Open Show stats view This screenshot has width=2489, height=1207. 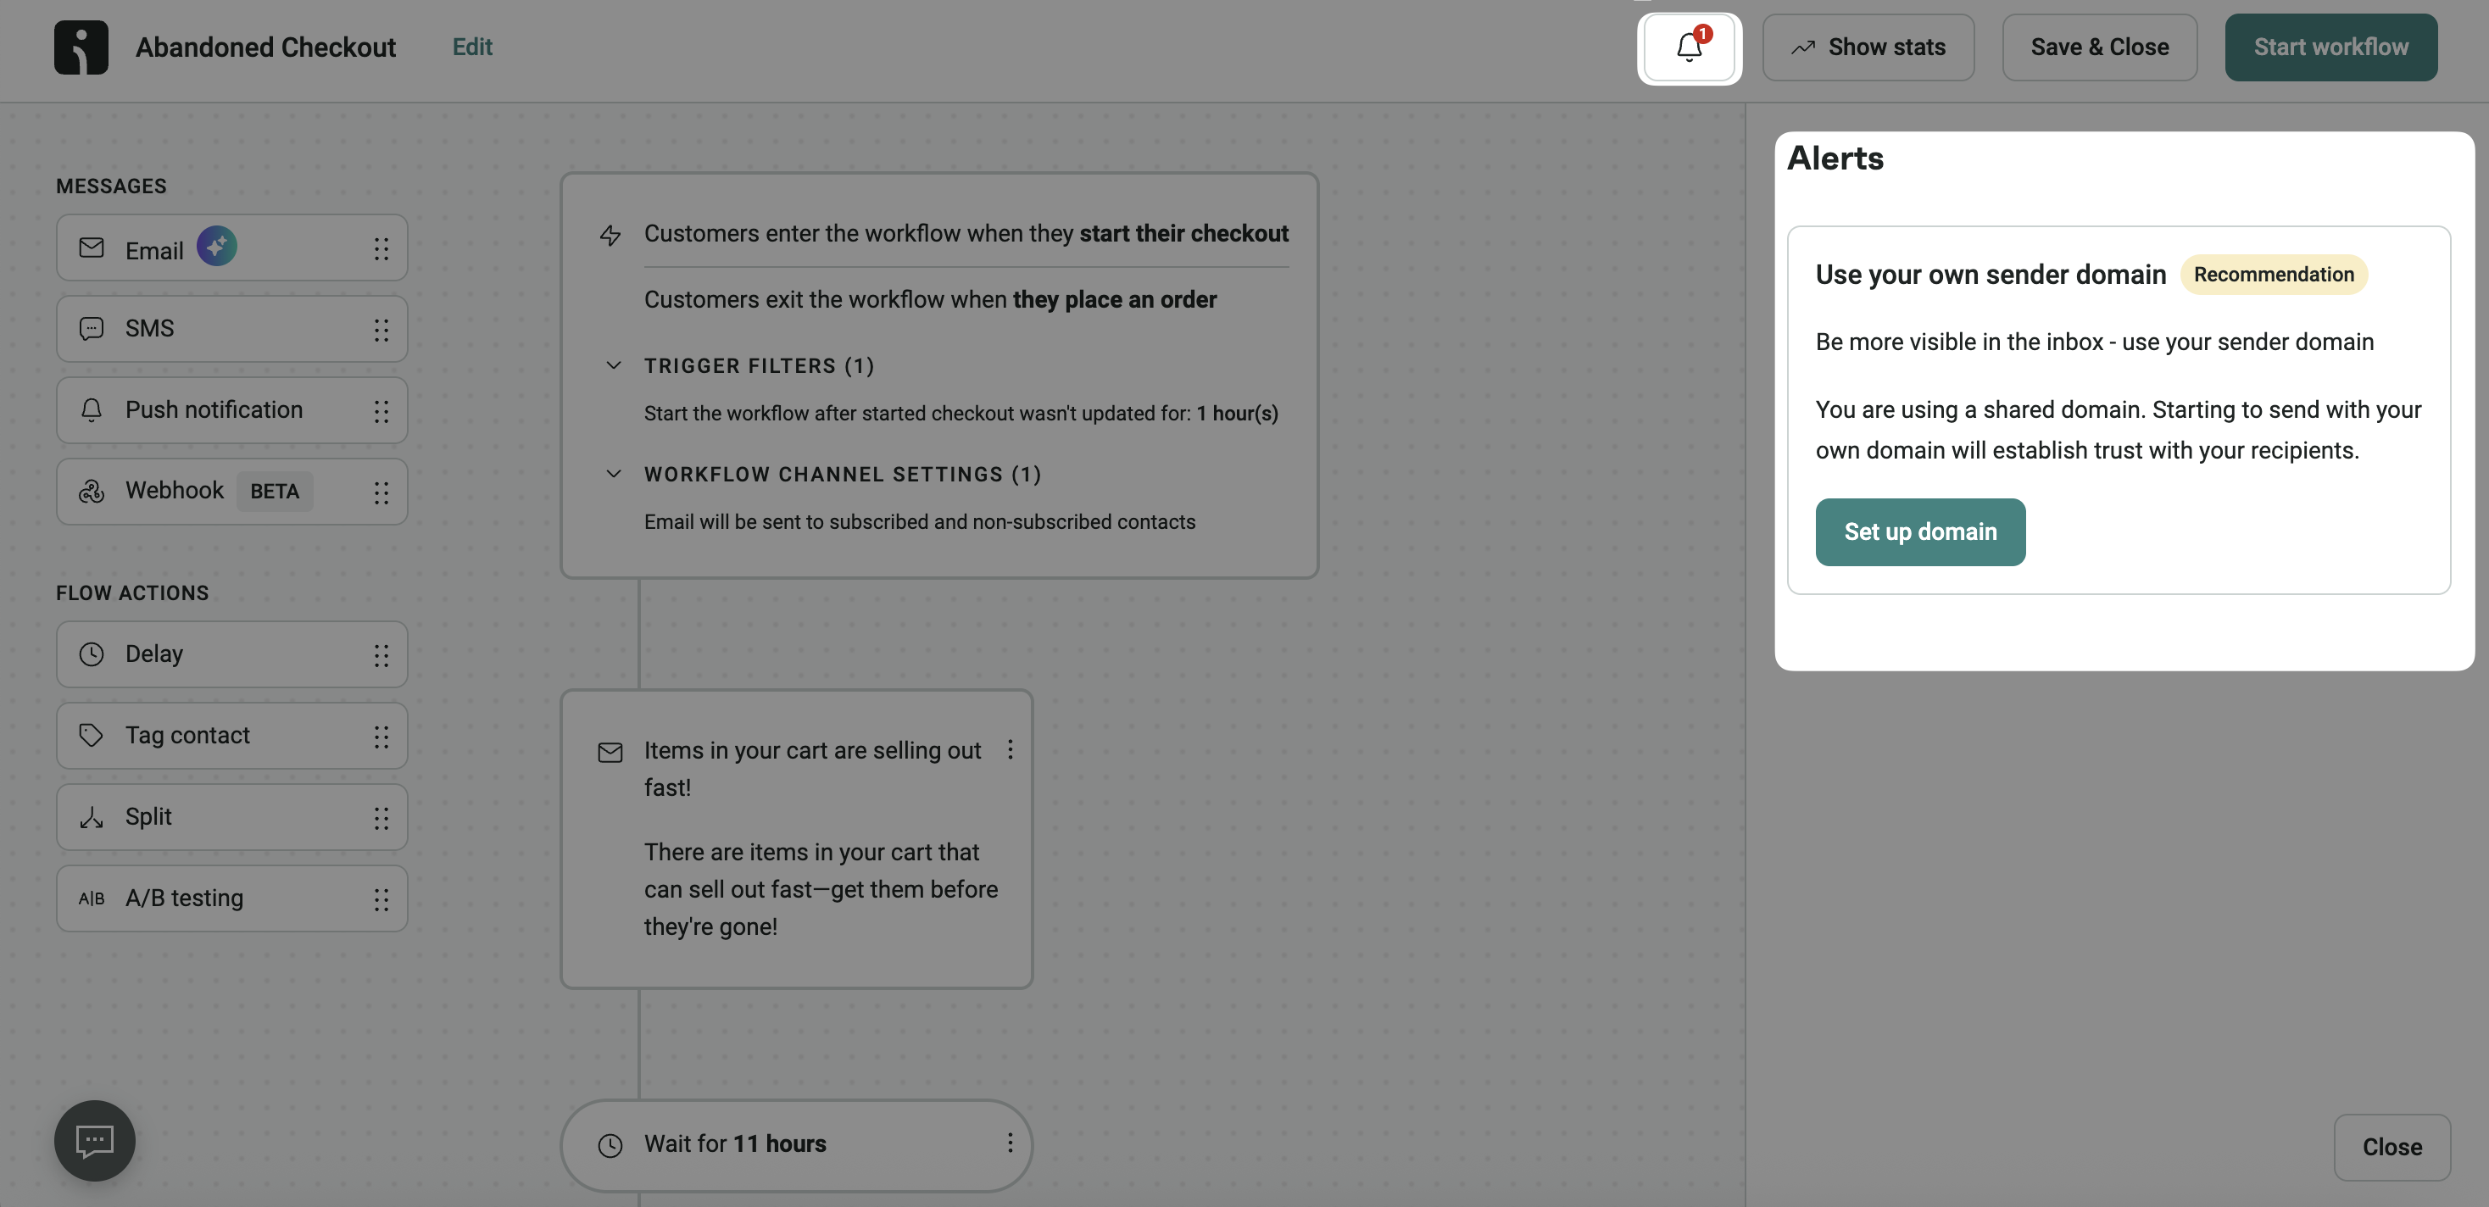(1867, 47)
